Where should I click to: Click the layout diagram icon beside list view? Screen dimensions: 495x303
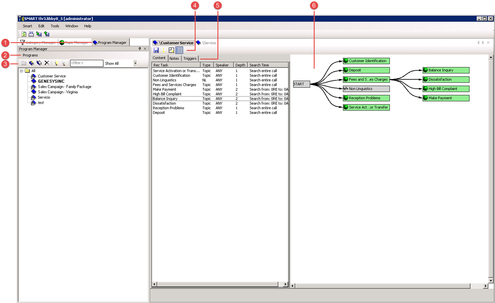pos(171,50)
